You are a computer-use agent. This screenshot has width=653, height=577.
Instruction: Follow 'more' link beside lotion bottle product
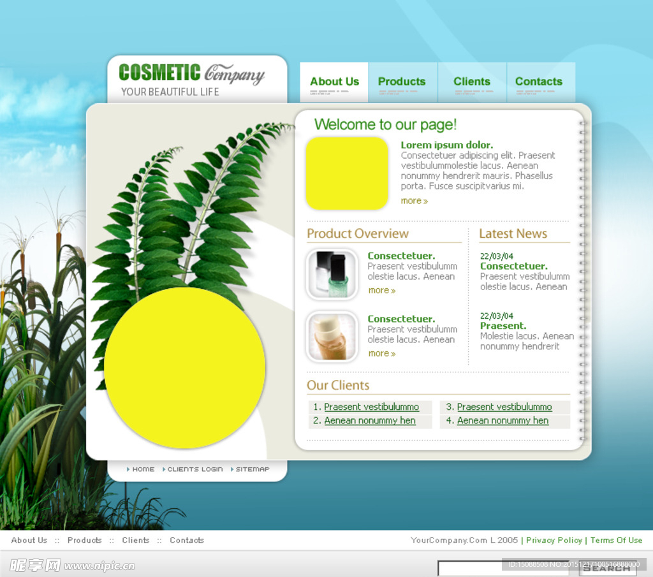coord(382,353)
